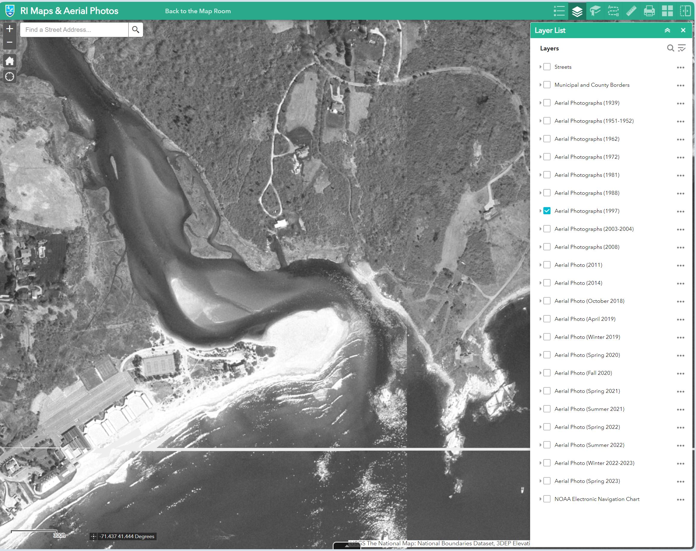Enable the Streets layer checkbox
This screenshot has height=551, width=696.
tap(547, 67)
